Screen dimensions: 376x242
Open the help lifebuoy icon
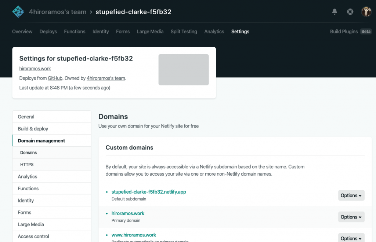pyautogui.click(x=350, y=11)
